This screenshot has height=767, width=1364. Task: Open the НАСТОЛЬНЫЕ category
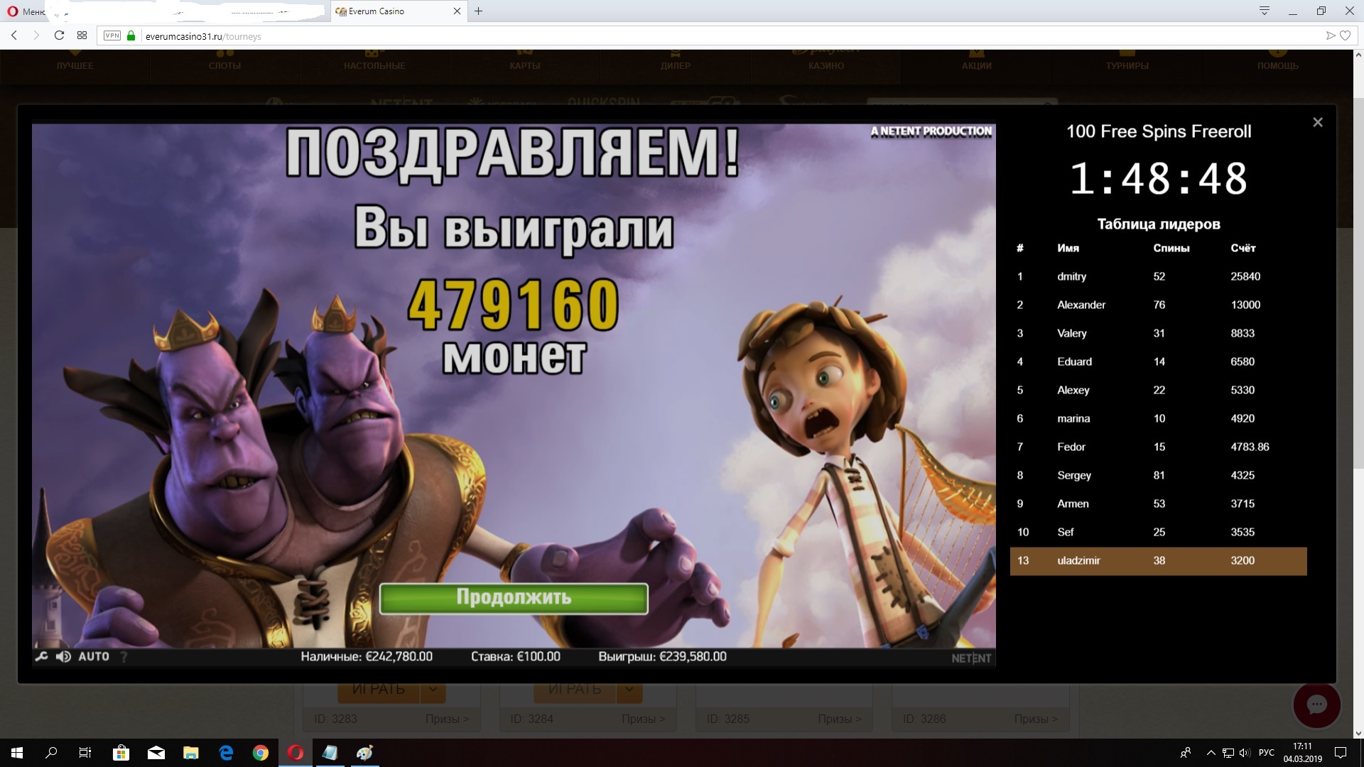(x=374, y=65)
